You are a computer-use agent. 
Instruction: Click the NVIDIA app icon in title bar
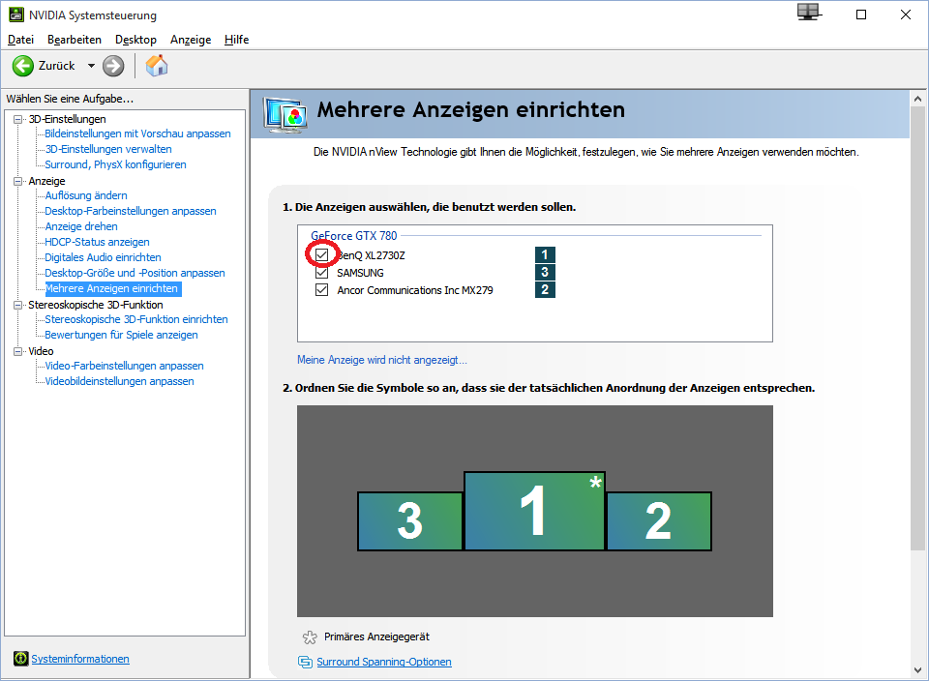[x=16, y=15]
